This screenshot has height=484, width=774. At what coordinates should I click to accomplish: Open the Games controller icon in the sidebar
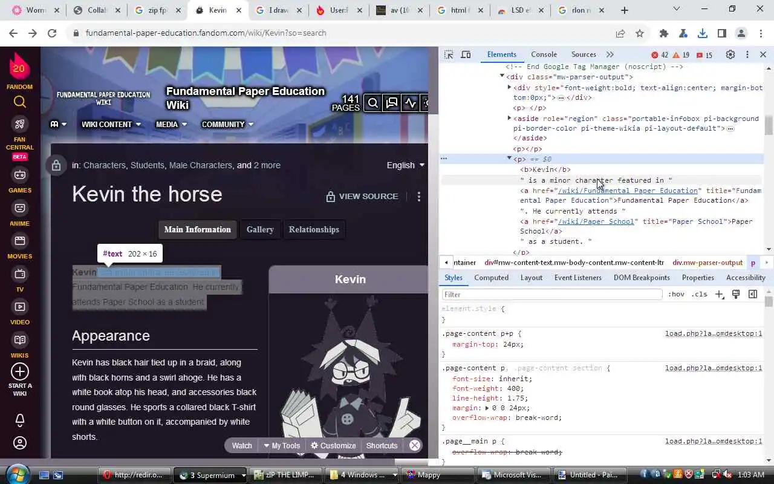20,175
